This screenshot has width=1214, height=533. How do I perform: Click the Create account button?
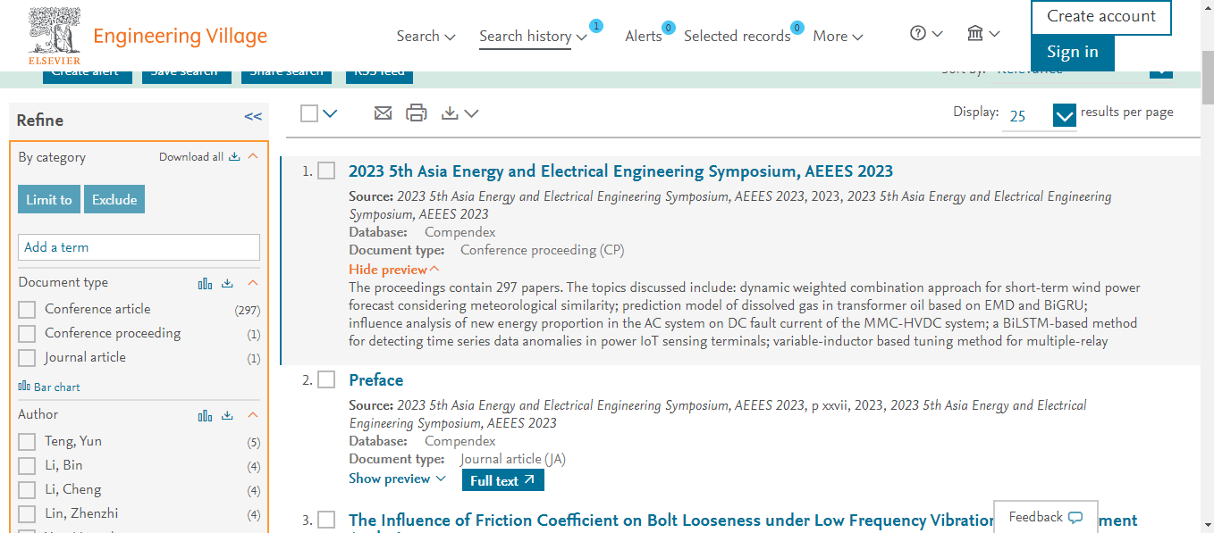click(1101, 17)
